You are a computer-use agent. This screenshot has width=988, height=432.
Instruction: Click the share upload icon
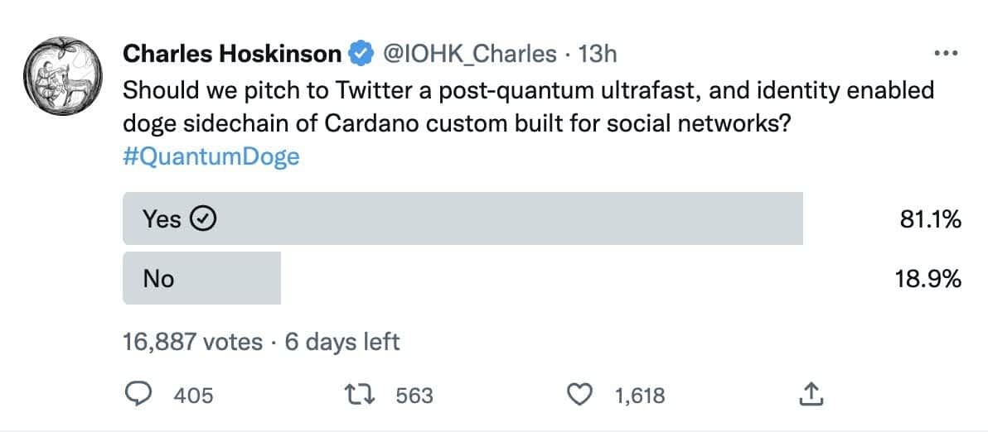[811, 394]
